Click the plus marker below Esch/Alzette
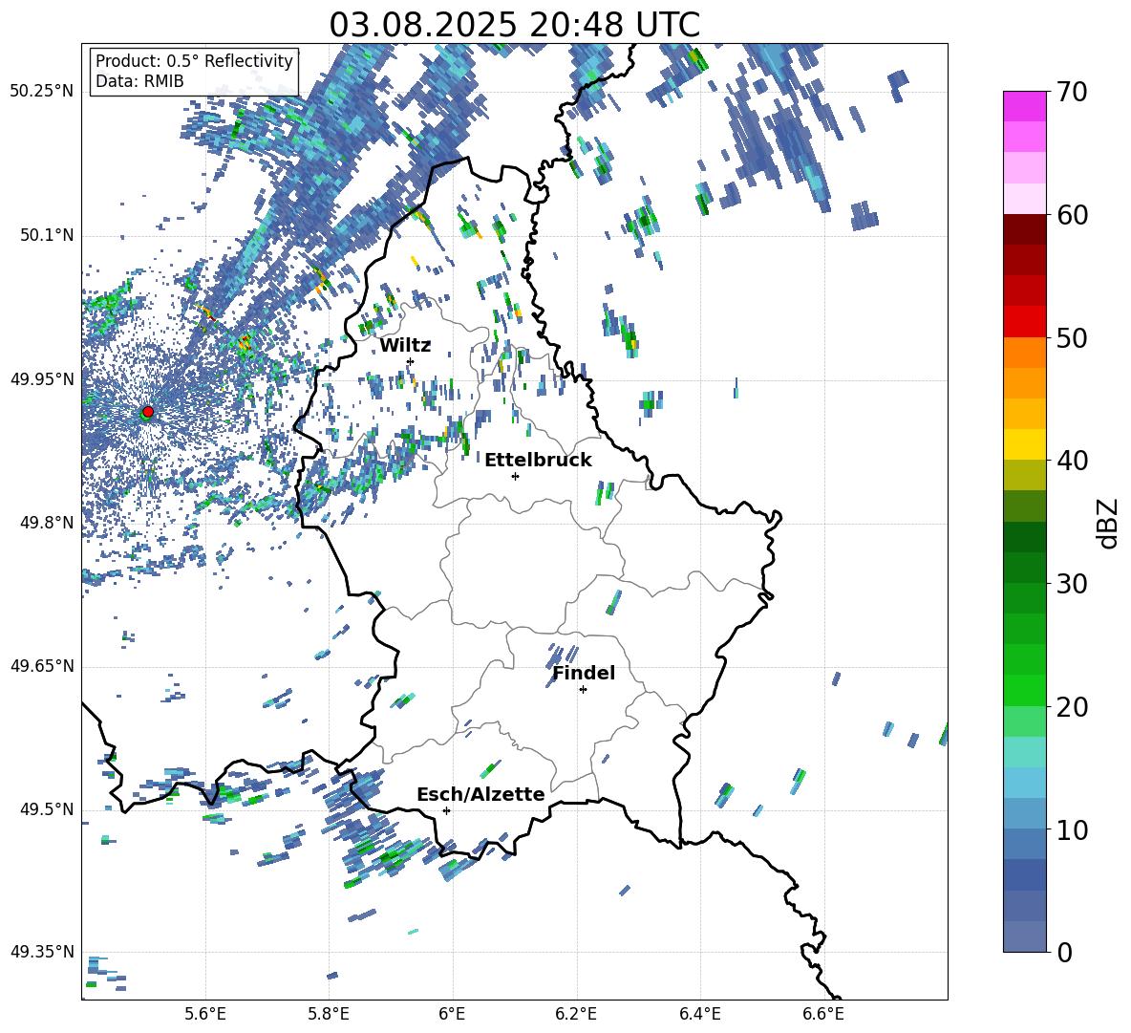 click(446, 810)
